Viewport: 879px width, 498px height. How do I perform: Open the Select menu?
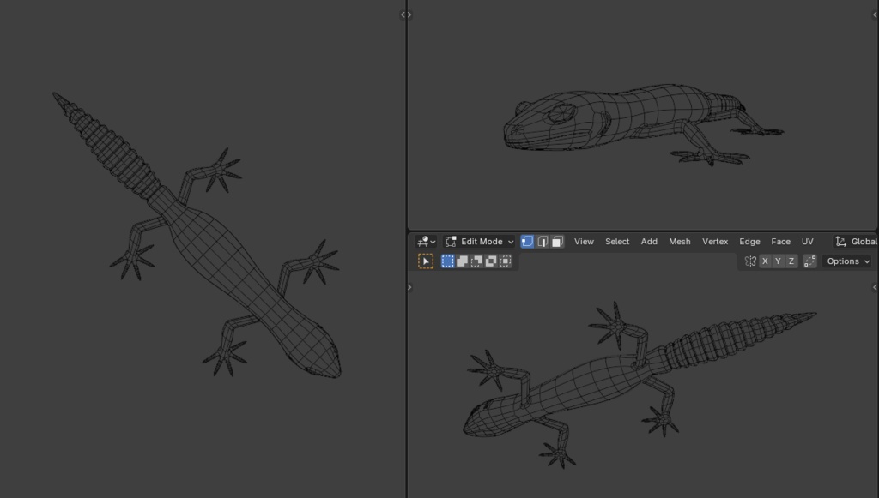617,242
